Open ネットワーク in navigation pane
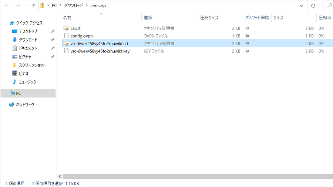333x187 pixels. click(25, 105)
